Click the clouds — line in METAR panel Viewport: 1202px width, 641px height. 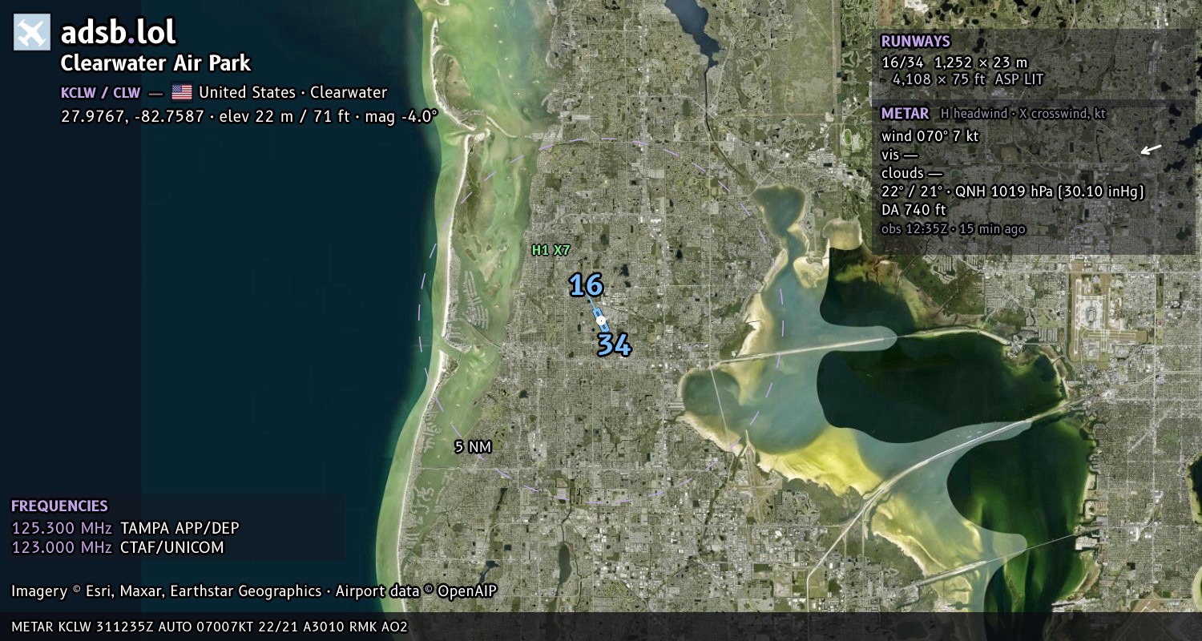tap(912, 173)
